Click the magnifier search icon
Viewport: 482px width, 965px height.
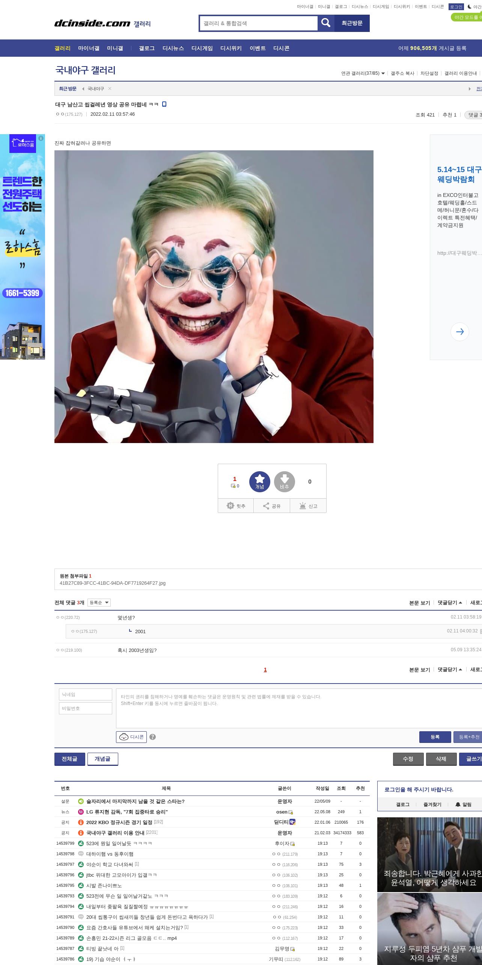[x=326, y=23]
